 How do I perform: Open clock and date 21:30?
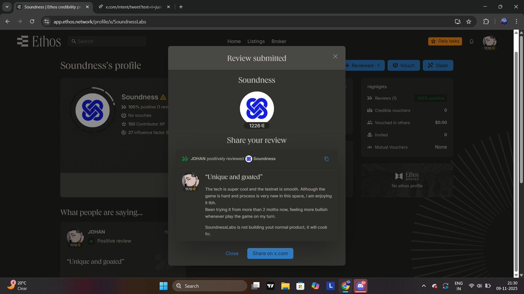click(x=507, y=286)
